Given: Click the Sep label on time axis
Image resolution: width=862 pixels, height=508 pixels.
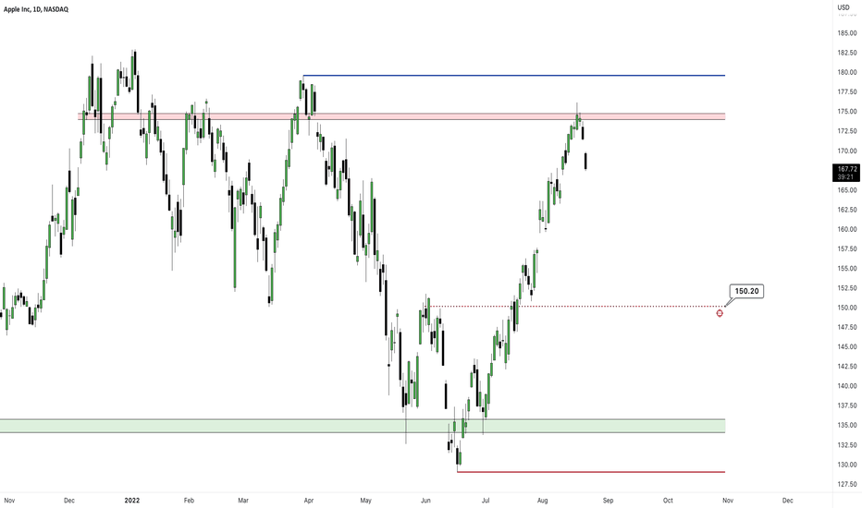Looking at the screenshot, I should click(x=608, y=501).
